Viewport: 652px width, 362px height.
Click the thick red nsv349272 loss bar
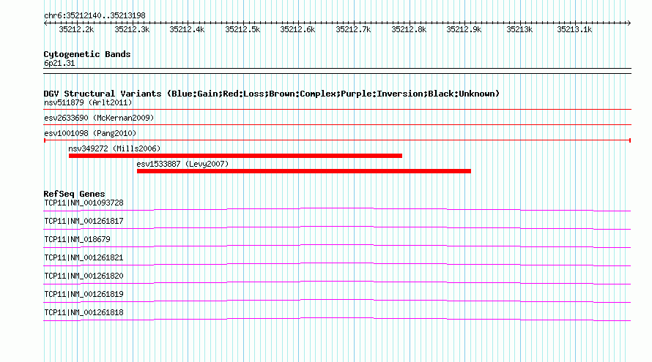coord(235,156)
